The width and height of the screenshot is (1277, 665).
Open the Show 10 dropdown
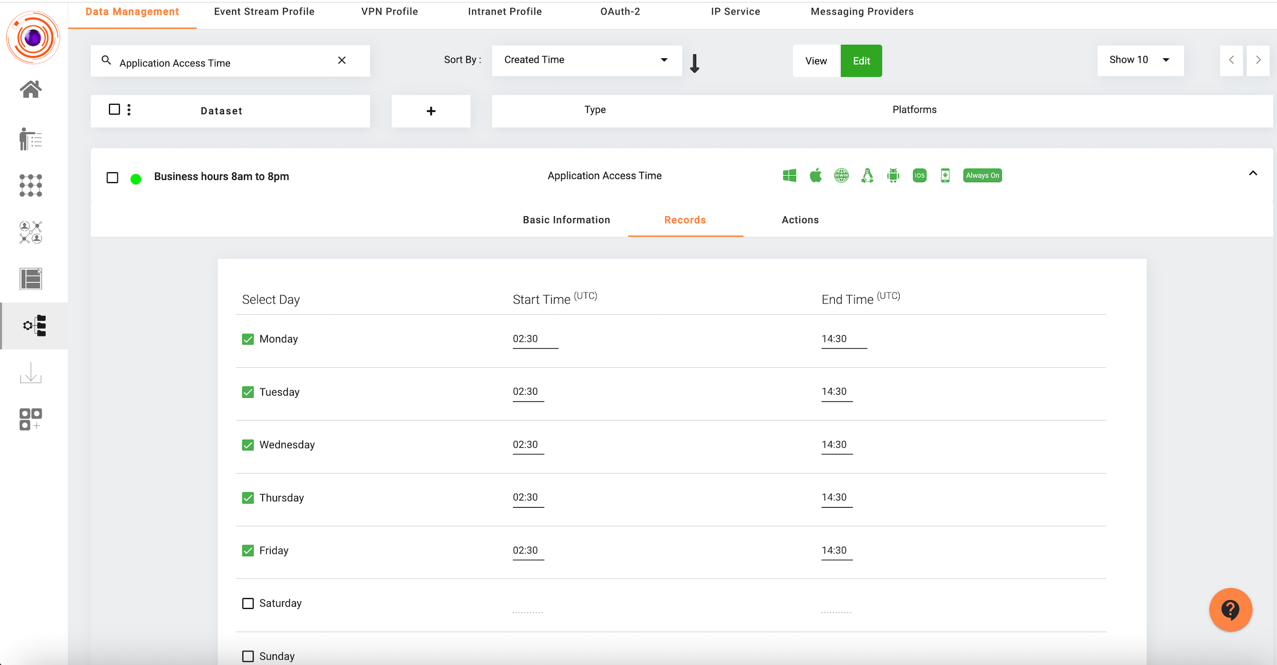pyautogui.click(x=1140, y=60)
